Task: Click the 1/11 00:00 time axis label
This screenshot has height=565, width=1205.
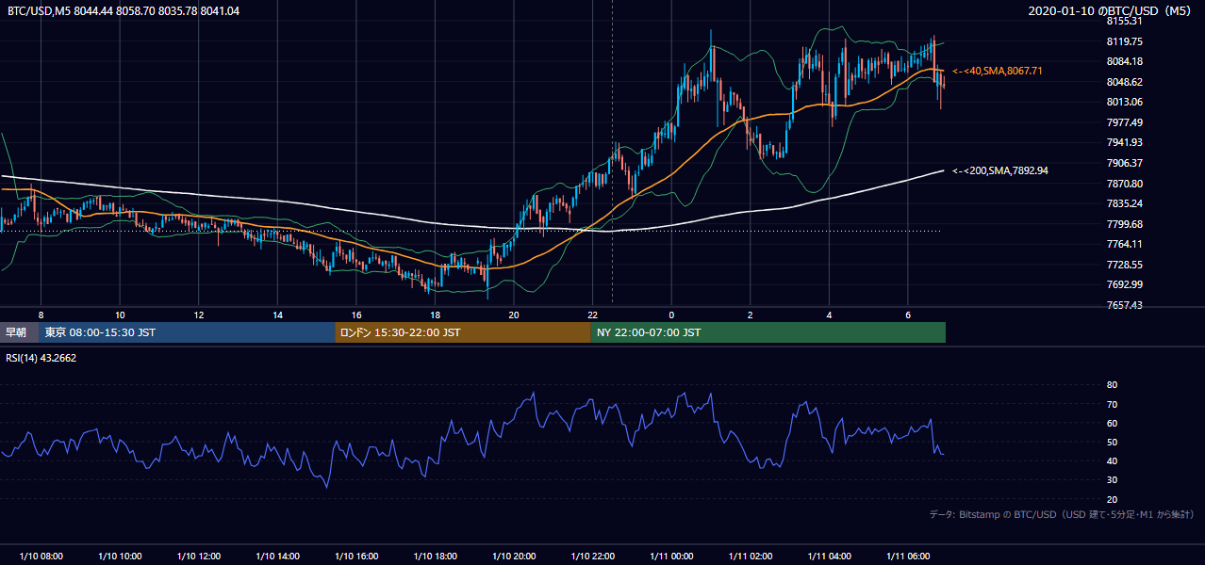Action: pos(671,556)
